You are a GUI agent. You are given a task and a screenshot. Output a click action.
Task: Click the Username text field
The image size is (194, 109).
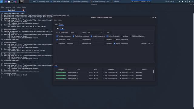72,40
